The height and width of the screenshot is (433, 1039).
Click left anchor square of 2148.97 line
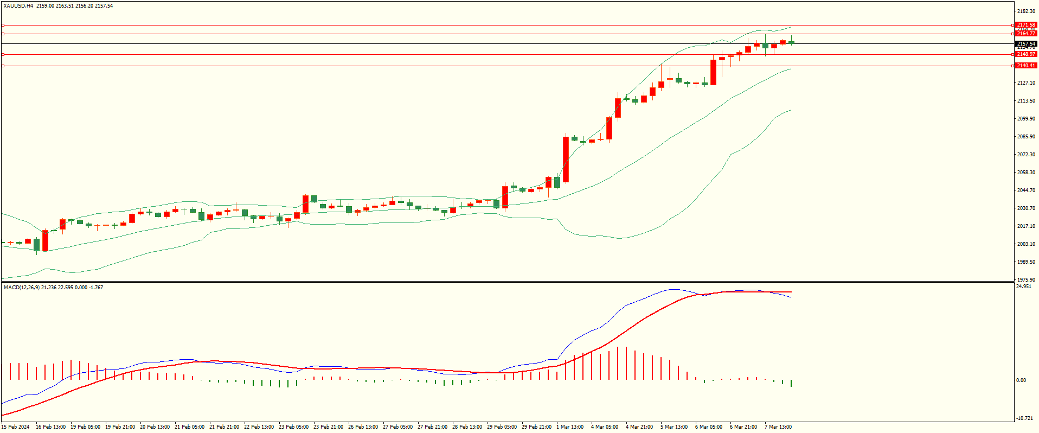point(3,54)
